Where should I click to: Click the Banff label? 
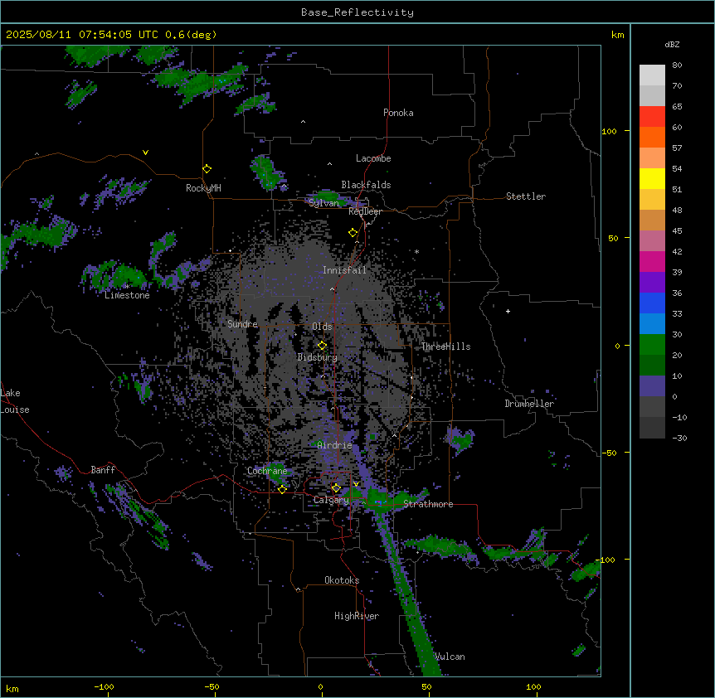pyautogui.click(x=103, y=470)
